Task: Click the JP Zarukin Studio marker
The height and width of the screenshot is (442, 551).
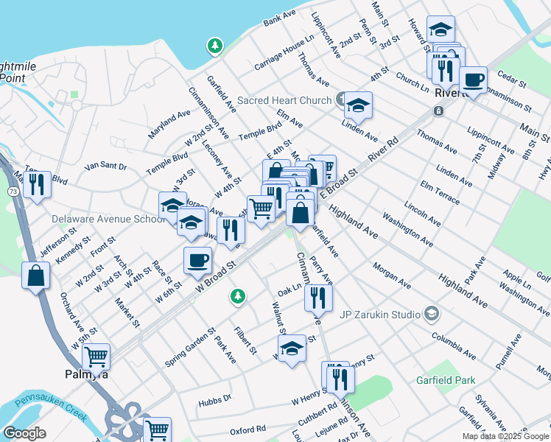Action: pyautogui.click(x=432, y=315)
